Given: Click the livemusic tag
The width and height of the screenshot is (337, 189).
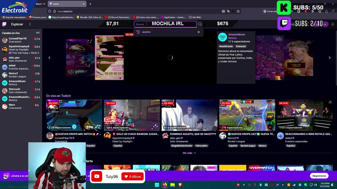Looking at the screenshot, I should click(241, 46).
